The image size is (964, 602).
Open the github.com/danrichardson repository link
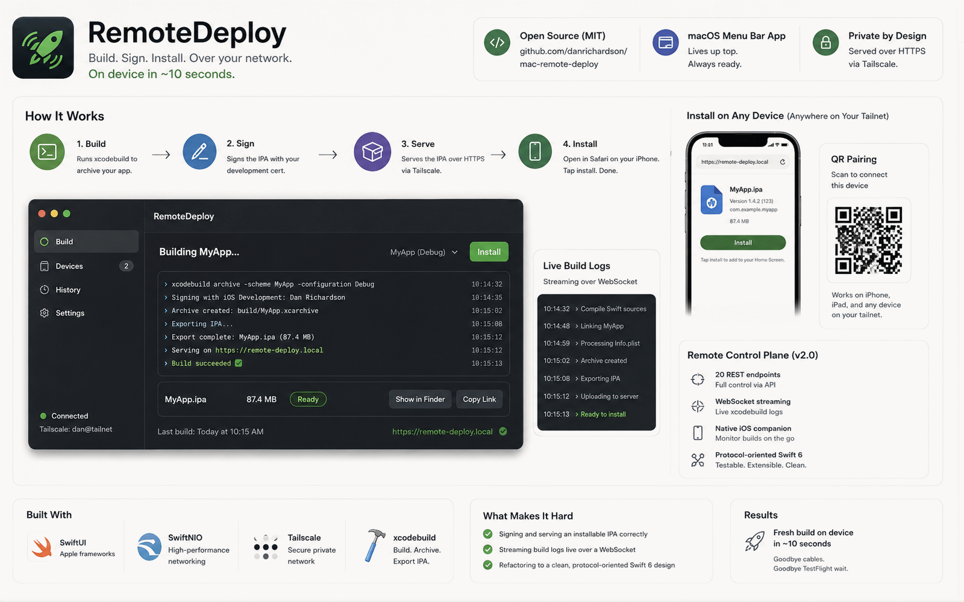pos(574,58)
